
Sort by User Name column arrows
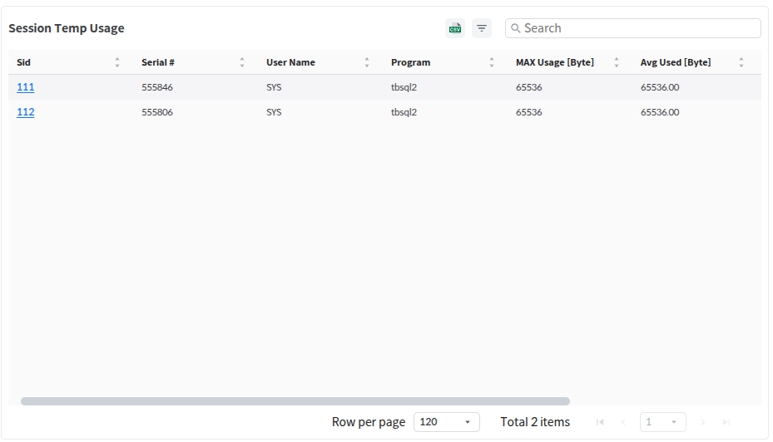pos(367,62)
